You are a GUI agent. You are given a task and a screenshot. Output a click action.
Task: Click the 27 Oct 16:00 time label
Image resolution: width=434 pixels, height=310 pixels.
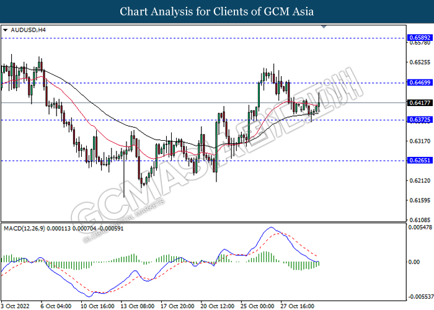pyautogui.click(x=297, y=306)
